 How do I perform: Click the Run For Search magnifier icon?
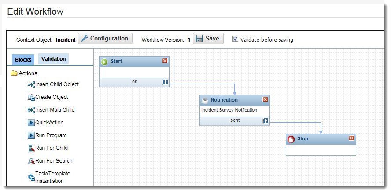click(x=31, y=161)
